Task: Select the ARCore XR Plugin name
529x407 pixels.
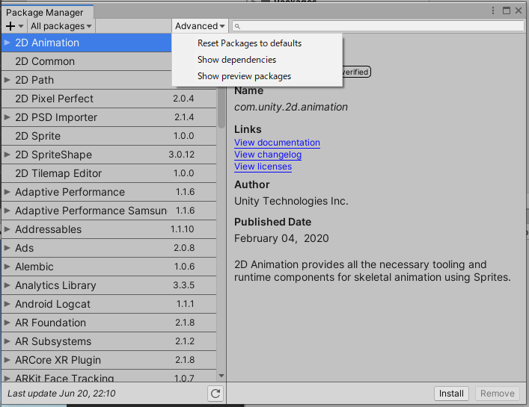Action: 58,360
